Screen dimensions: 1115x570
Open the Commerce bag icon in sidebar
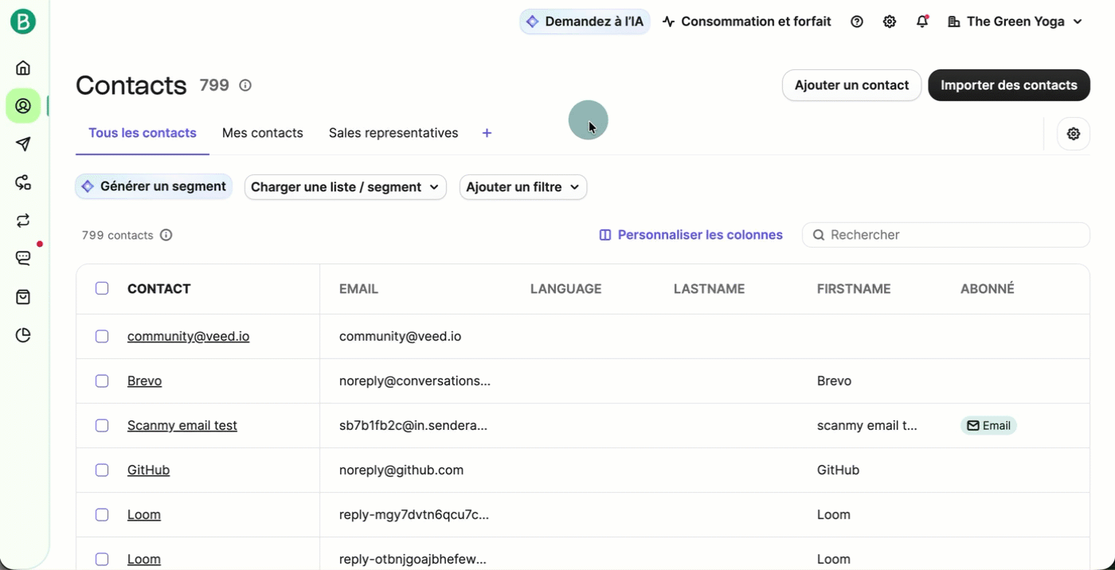[23, 297]
